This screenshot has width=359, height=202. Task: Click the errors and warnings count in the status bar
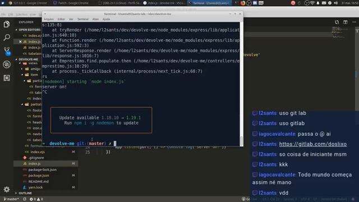(36, 199)
